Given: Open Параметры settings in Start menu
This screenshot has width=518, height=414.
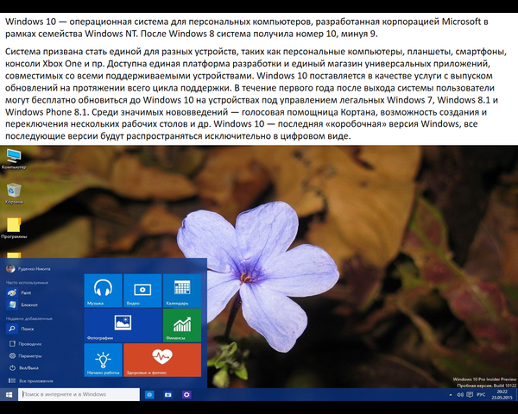Looking at the screenshot, I should (x=30, y=355).
